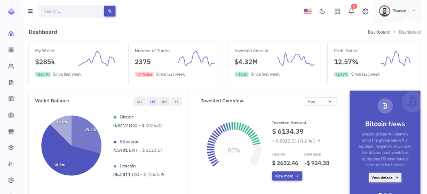Image resolution: width=427 pixels, height=194 pixels.
Task: Click the purple search button
Action: pos(110,11)
